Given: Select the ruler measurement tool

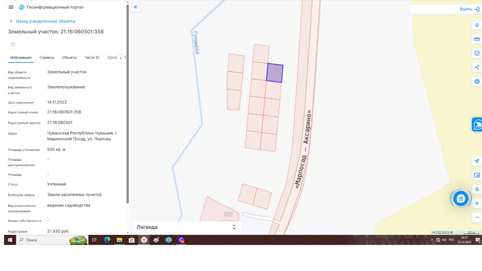Looking at the screenshot, I should point(477,39).
